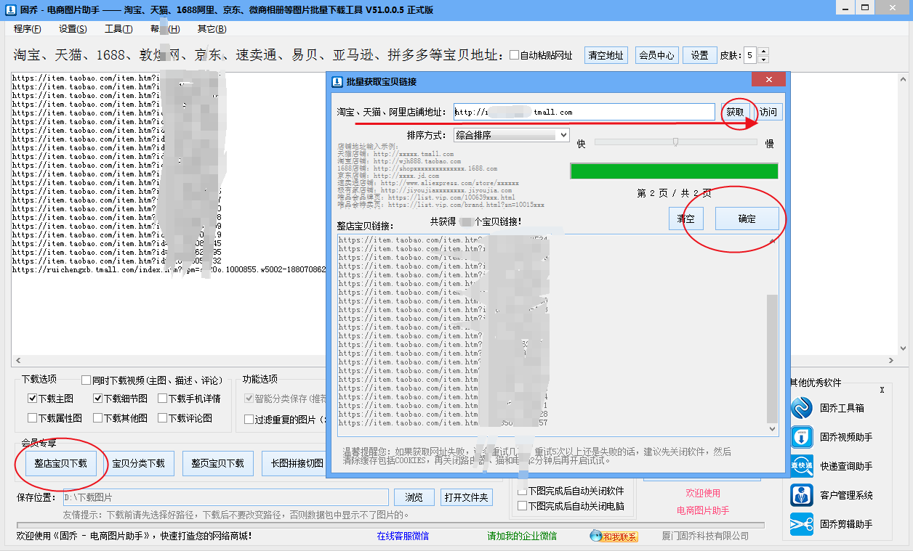The height and width of the screenshot is (551, 913).
Task: Adjust the 快/慢 speed slider thumb
Action: coord(675,142)
